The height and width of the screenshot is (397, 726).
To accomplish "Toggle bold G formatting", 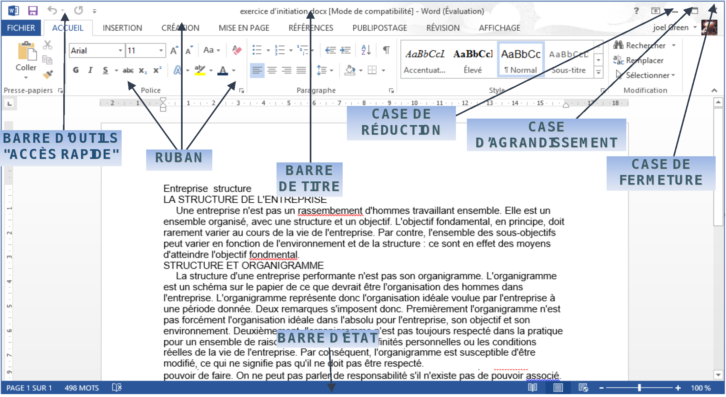I will (76, 70).
